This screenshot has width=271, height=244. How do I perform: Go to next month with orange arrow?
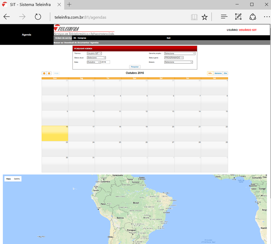(x=49, y=73)
